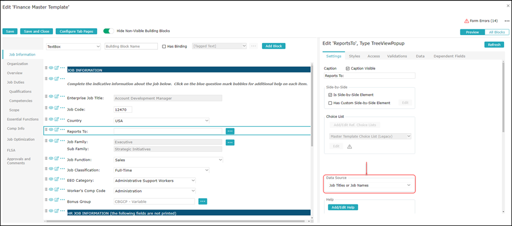Click the warning triangle in Choice List section
The image size is (512, 226).
click(349, 147)
